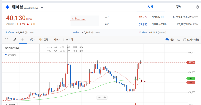Open the 1주 interval dropdown
Image resolution: width=201 pixels, height=105 pixels.
pos(33,40)
